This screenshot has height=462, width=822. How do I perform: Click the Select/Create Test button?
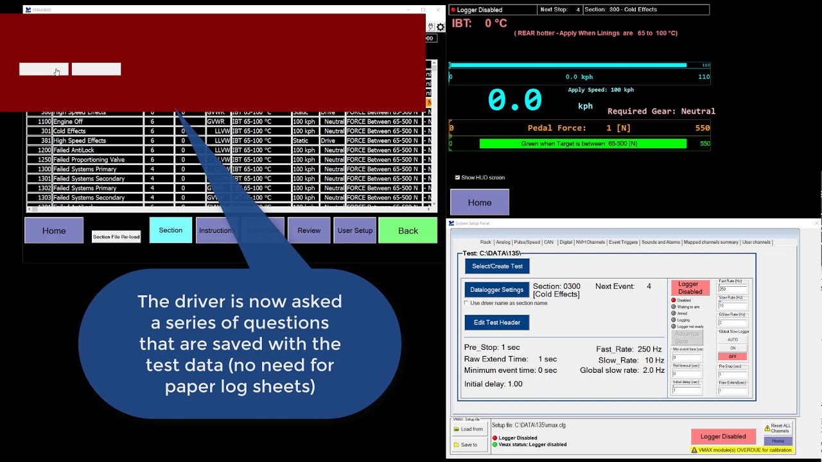point(498,266)
